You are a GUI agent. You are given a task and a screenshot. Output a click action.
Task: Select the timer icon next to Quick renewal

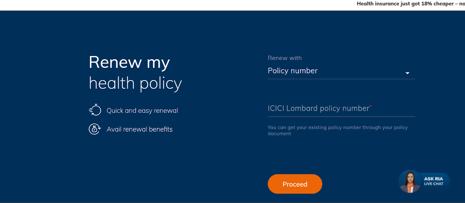[x=95, y=110]
